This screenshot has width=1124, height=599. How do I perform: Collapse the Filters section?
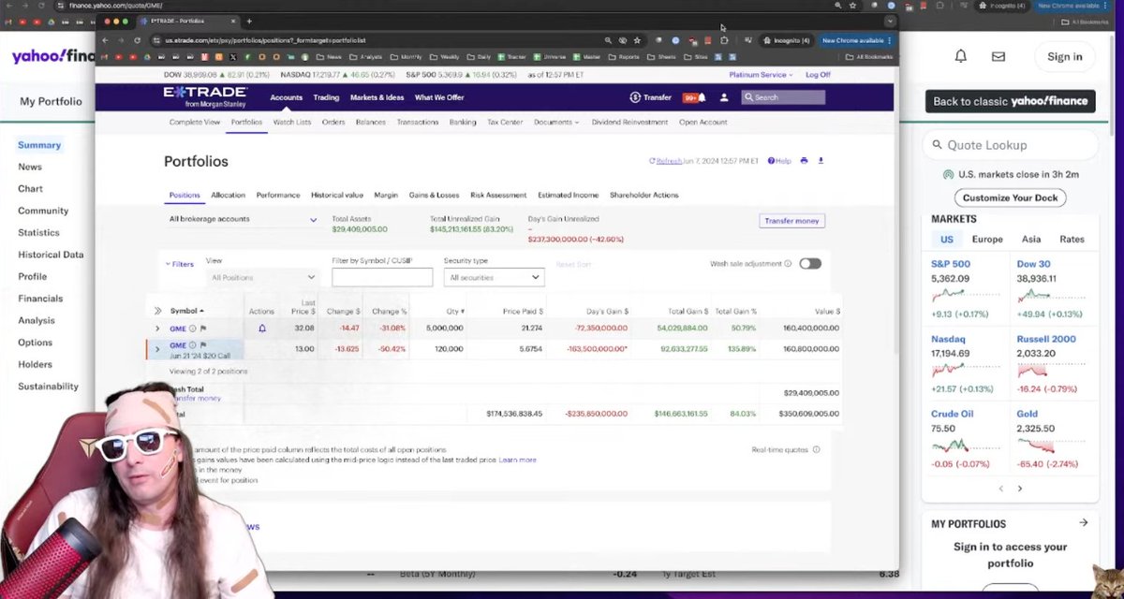pos(180,264)
